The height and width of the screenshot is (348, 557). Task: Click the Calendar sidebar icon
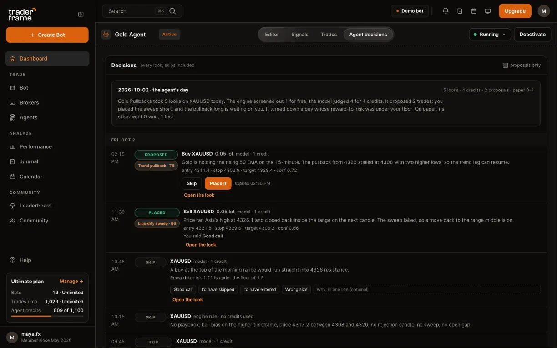point(13,177)
